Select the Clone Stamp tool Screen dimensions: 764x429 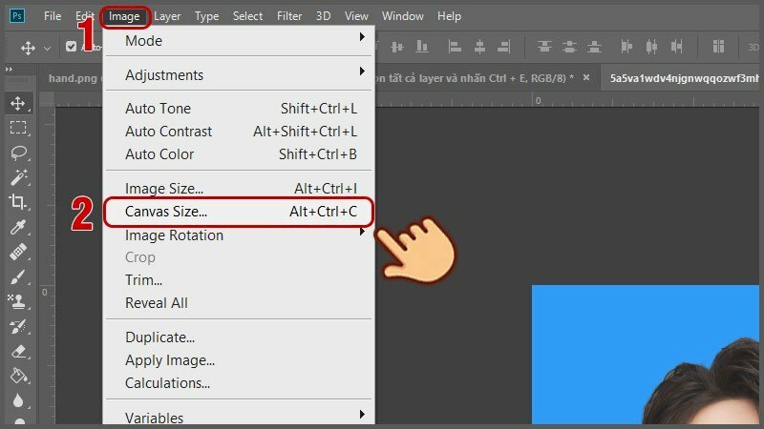tap(17, 301)
